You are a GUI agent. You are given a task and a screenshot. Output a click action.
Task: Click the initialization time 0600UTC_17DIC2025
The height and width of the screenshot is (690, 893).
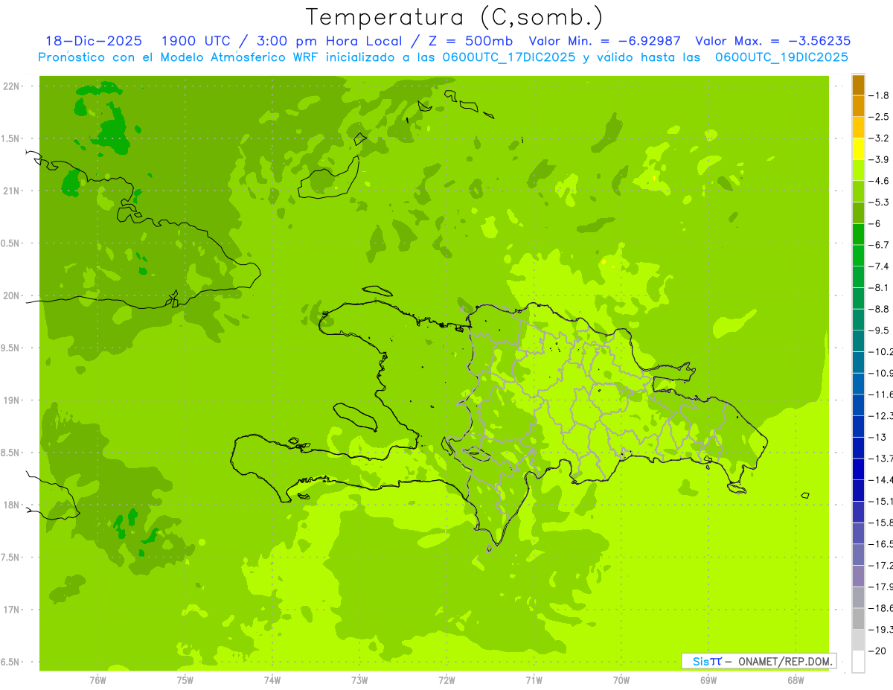(x=508, y=57)
